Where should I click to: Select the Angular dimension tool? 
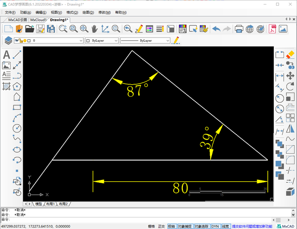280,119
